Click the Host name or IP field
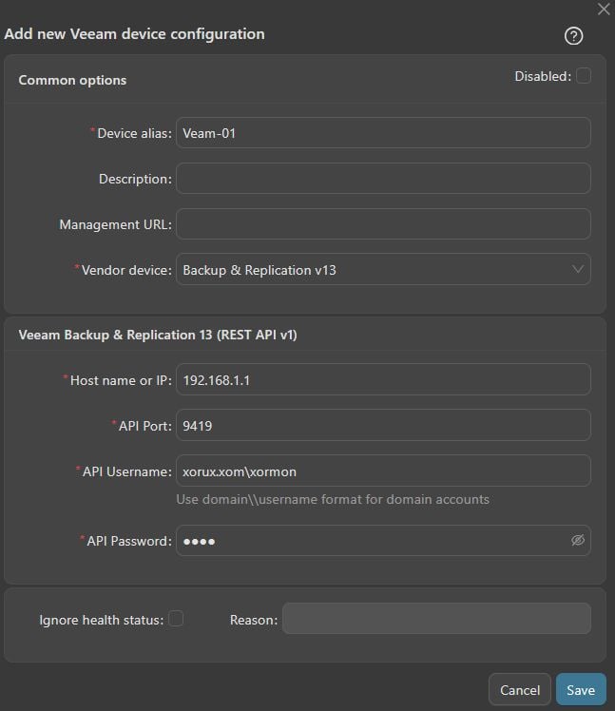The height and width of the screenshot is (711, 615). 383,379
